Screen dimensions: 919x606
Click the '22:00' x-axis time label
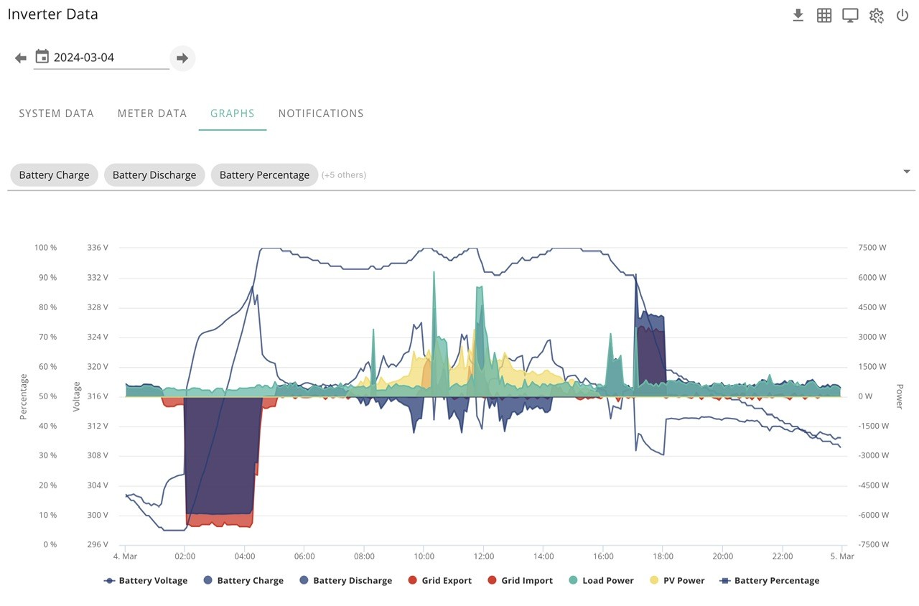pos(783,556)
